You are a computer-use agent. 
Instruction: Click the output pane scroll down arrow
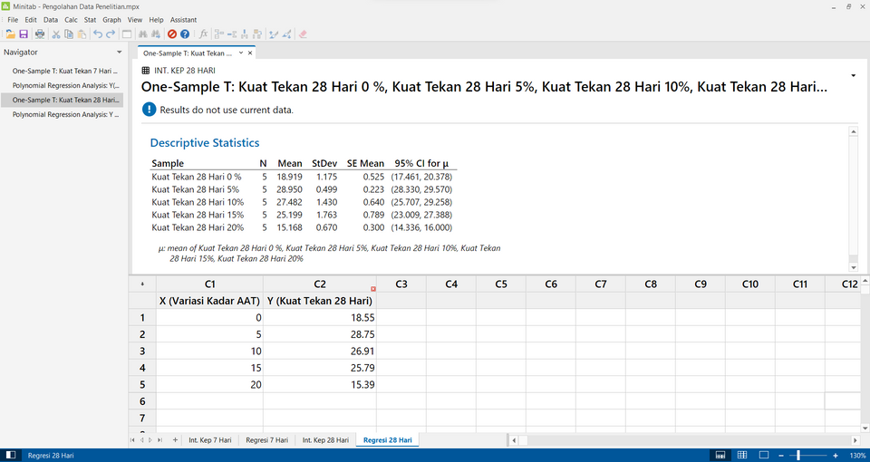tap(854, 266)
